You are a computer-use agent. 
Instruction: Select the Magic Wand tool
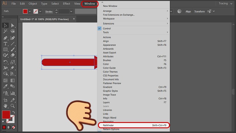click(x=5, y=31)
